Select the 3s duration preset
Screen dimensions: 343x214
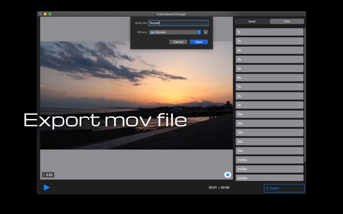tap(270, 50)
